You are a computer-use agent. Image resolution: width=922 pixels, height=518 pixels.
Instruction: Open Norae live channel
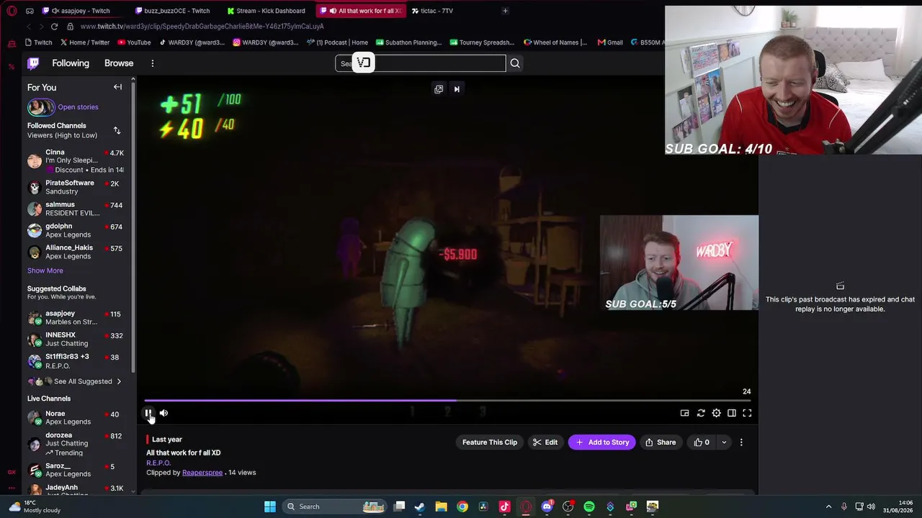pyautogui.click(x=76, y=417)
